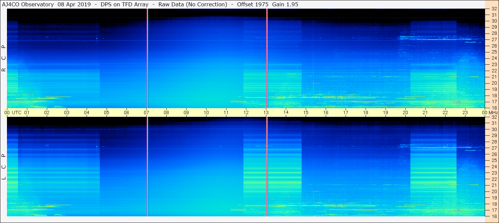The width and height of the screenshot is (499, 223).
Task: Click "Raw Data (No Correction)" label
Action: 193,4
